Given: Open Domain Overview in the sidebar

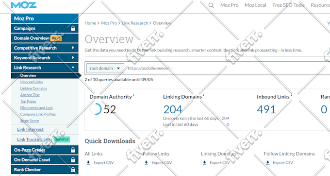Looking at the screenshot, I should [x=45, y=38].
